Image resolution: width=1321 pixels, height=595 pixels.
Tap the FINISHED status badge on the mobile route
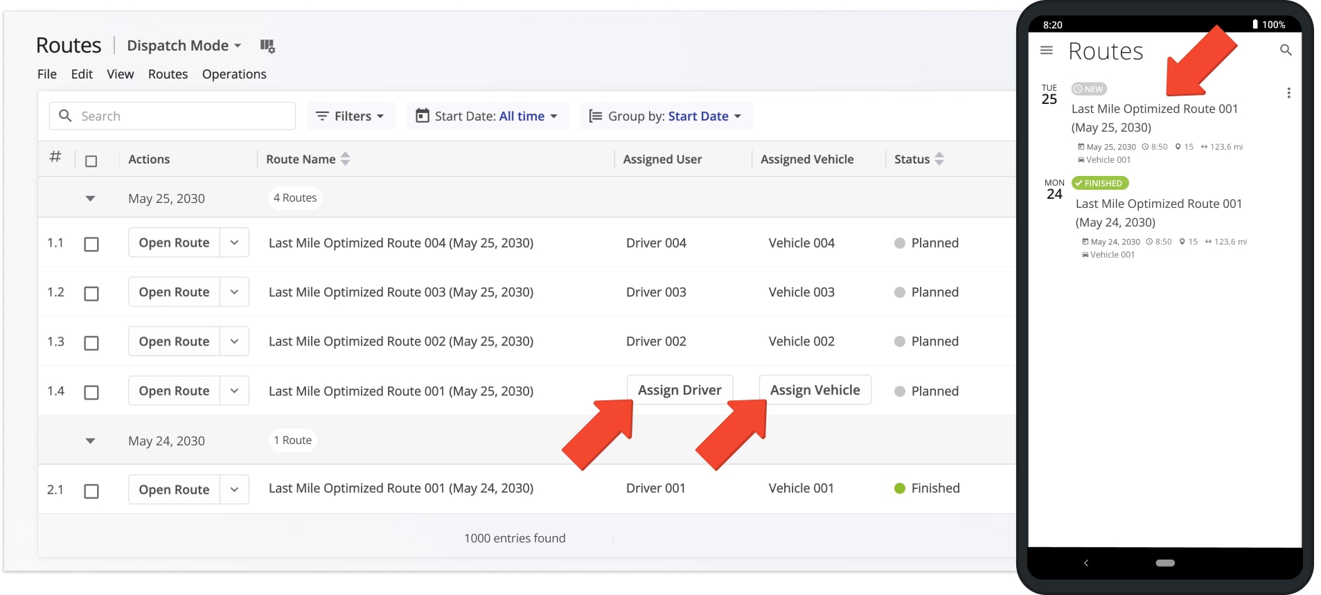1100,183
